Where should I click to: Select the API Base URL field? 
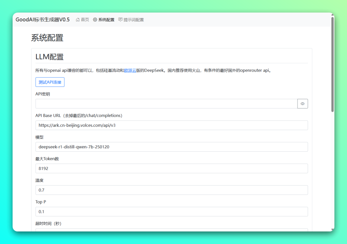click(172, 125)
